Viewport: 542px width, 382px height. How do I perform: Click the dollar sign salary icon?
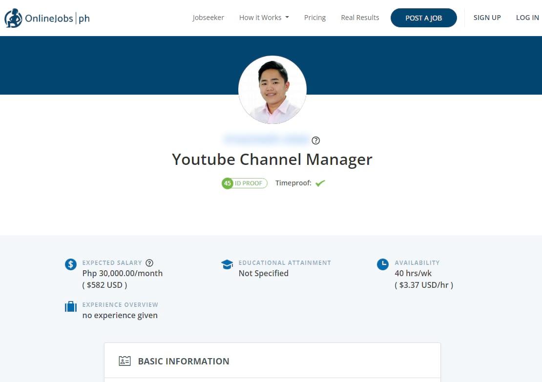(70, 264)
